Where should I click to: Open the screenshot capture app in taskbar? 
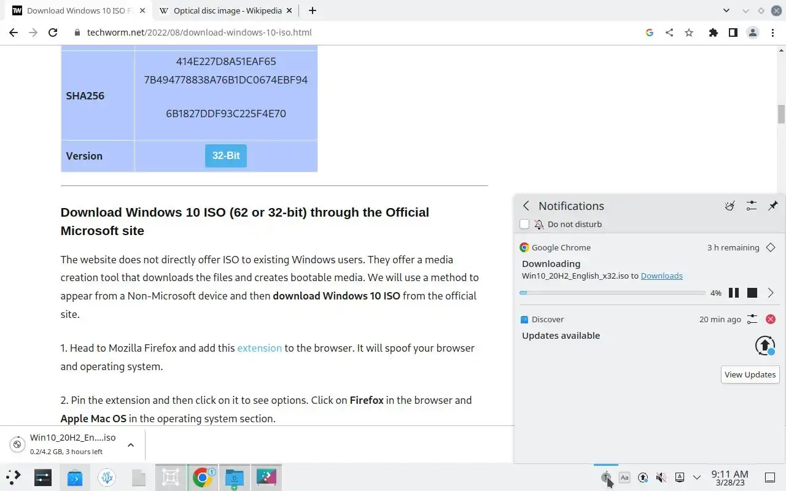(171, 476)
